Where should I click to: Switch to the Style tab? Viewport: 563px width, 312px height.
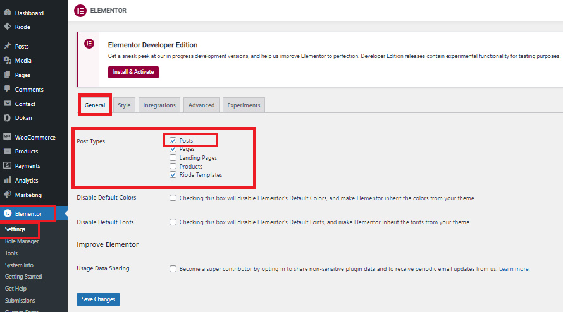coord(124,105)
